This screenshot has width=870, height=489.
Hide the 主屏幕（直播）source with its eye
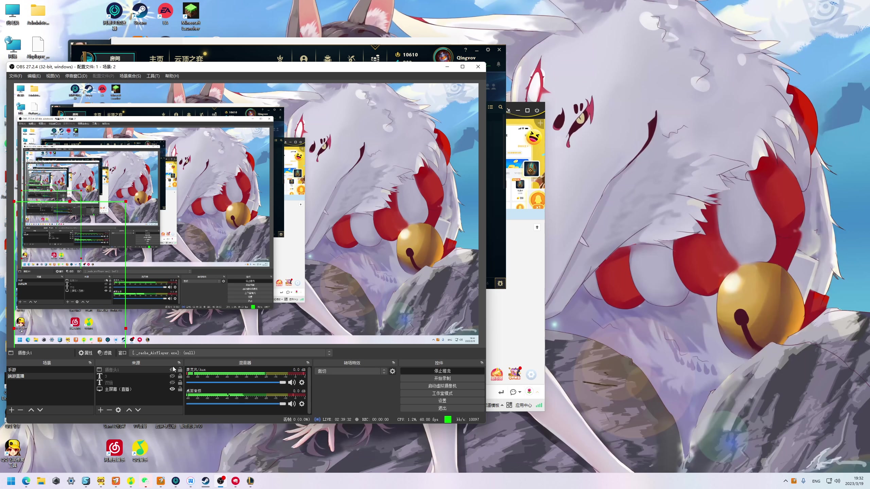point(172,389)
